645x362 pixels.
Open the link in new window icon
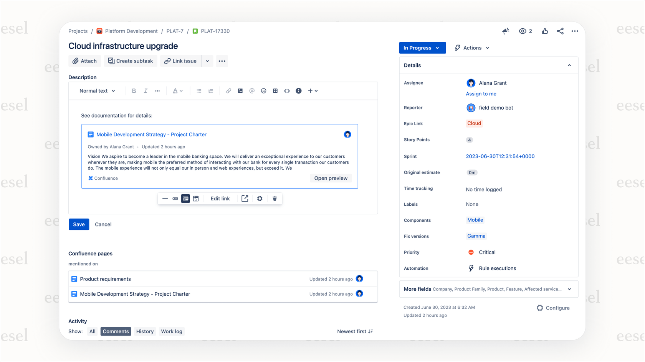coord(245,198)
